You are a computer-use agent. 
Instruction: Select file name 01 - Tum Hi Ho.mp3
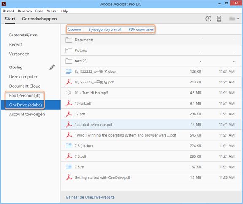(91, 93)
